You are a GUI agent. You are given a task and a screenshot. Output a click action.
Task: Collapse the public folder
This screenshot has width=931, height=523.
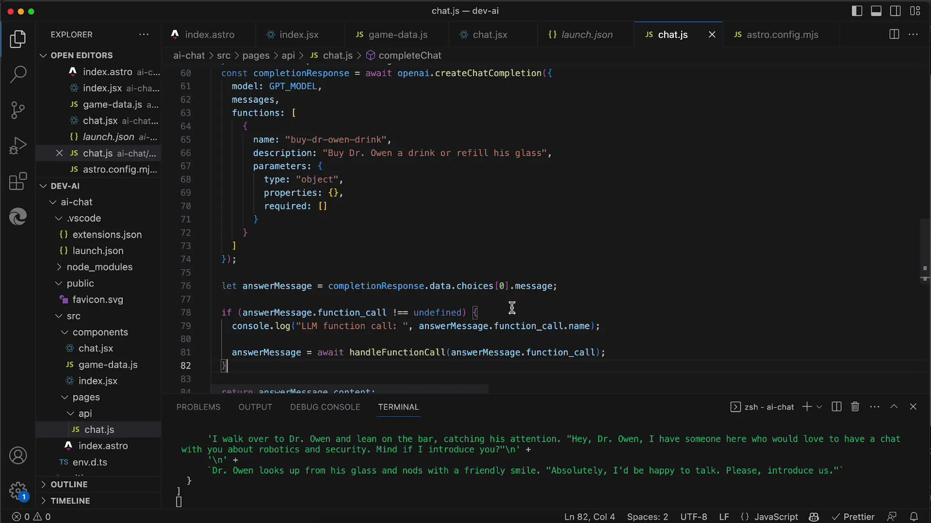coord(80,283)
